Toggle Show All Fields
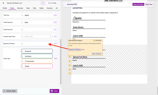The height and width of the screenshot is (95, 158). point(138,4)
